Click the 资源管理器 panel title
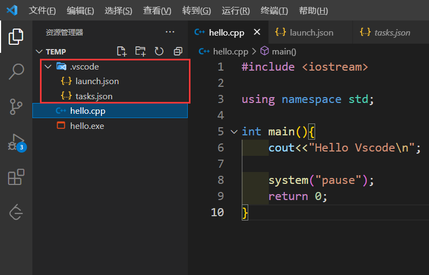The image size is (429, 275). pos(64,32)
